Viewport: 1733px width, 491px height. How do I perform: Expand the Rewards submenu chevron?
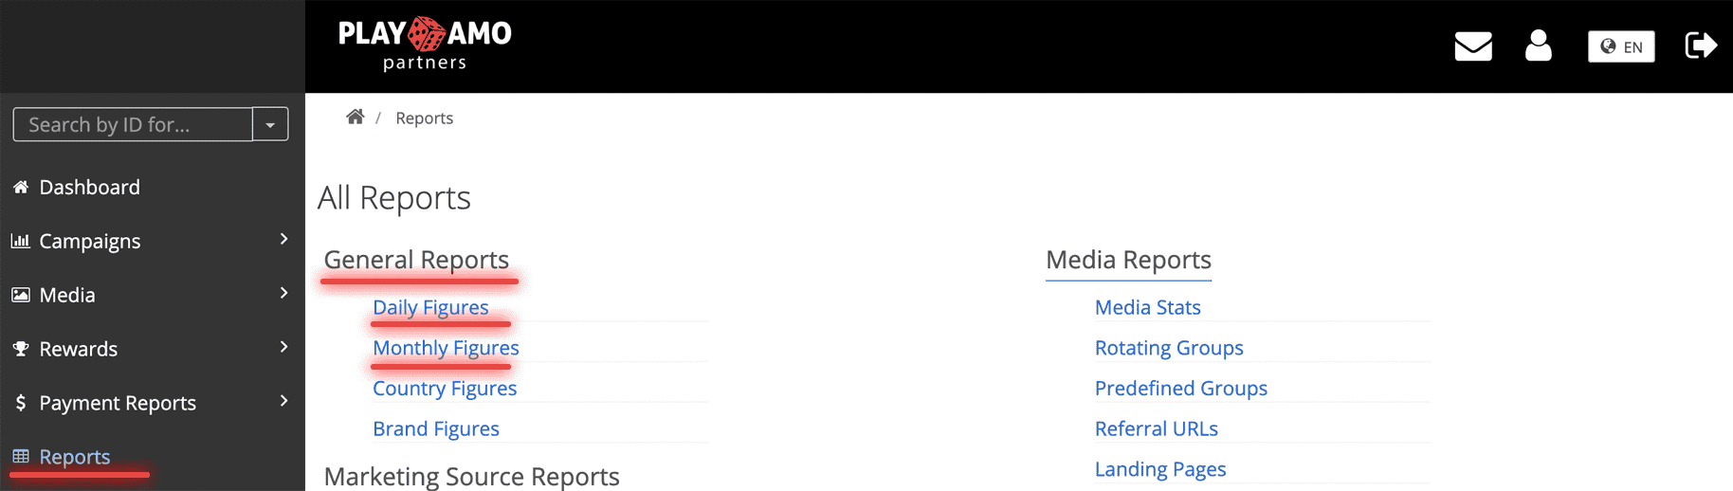283,348
